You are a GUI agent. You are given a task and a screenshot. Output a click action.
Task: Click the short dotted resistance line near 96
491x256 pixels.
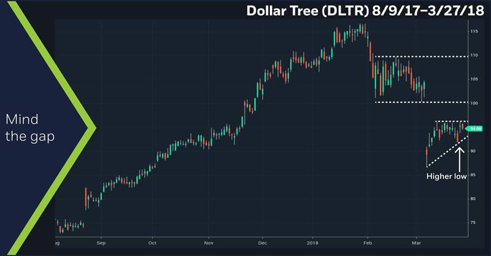[451, 121]
